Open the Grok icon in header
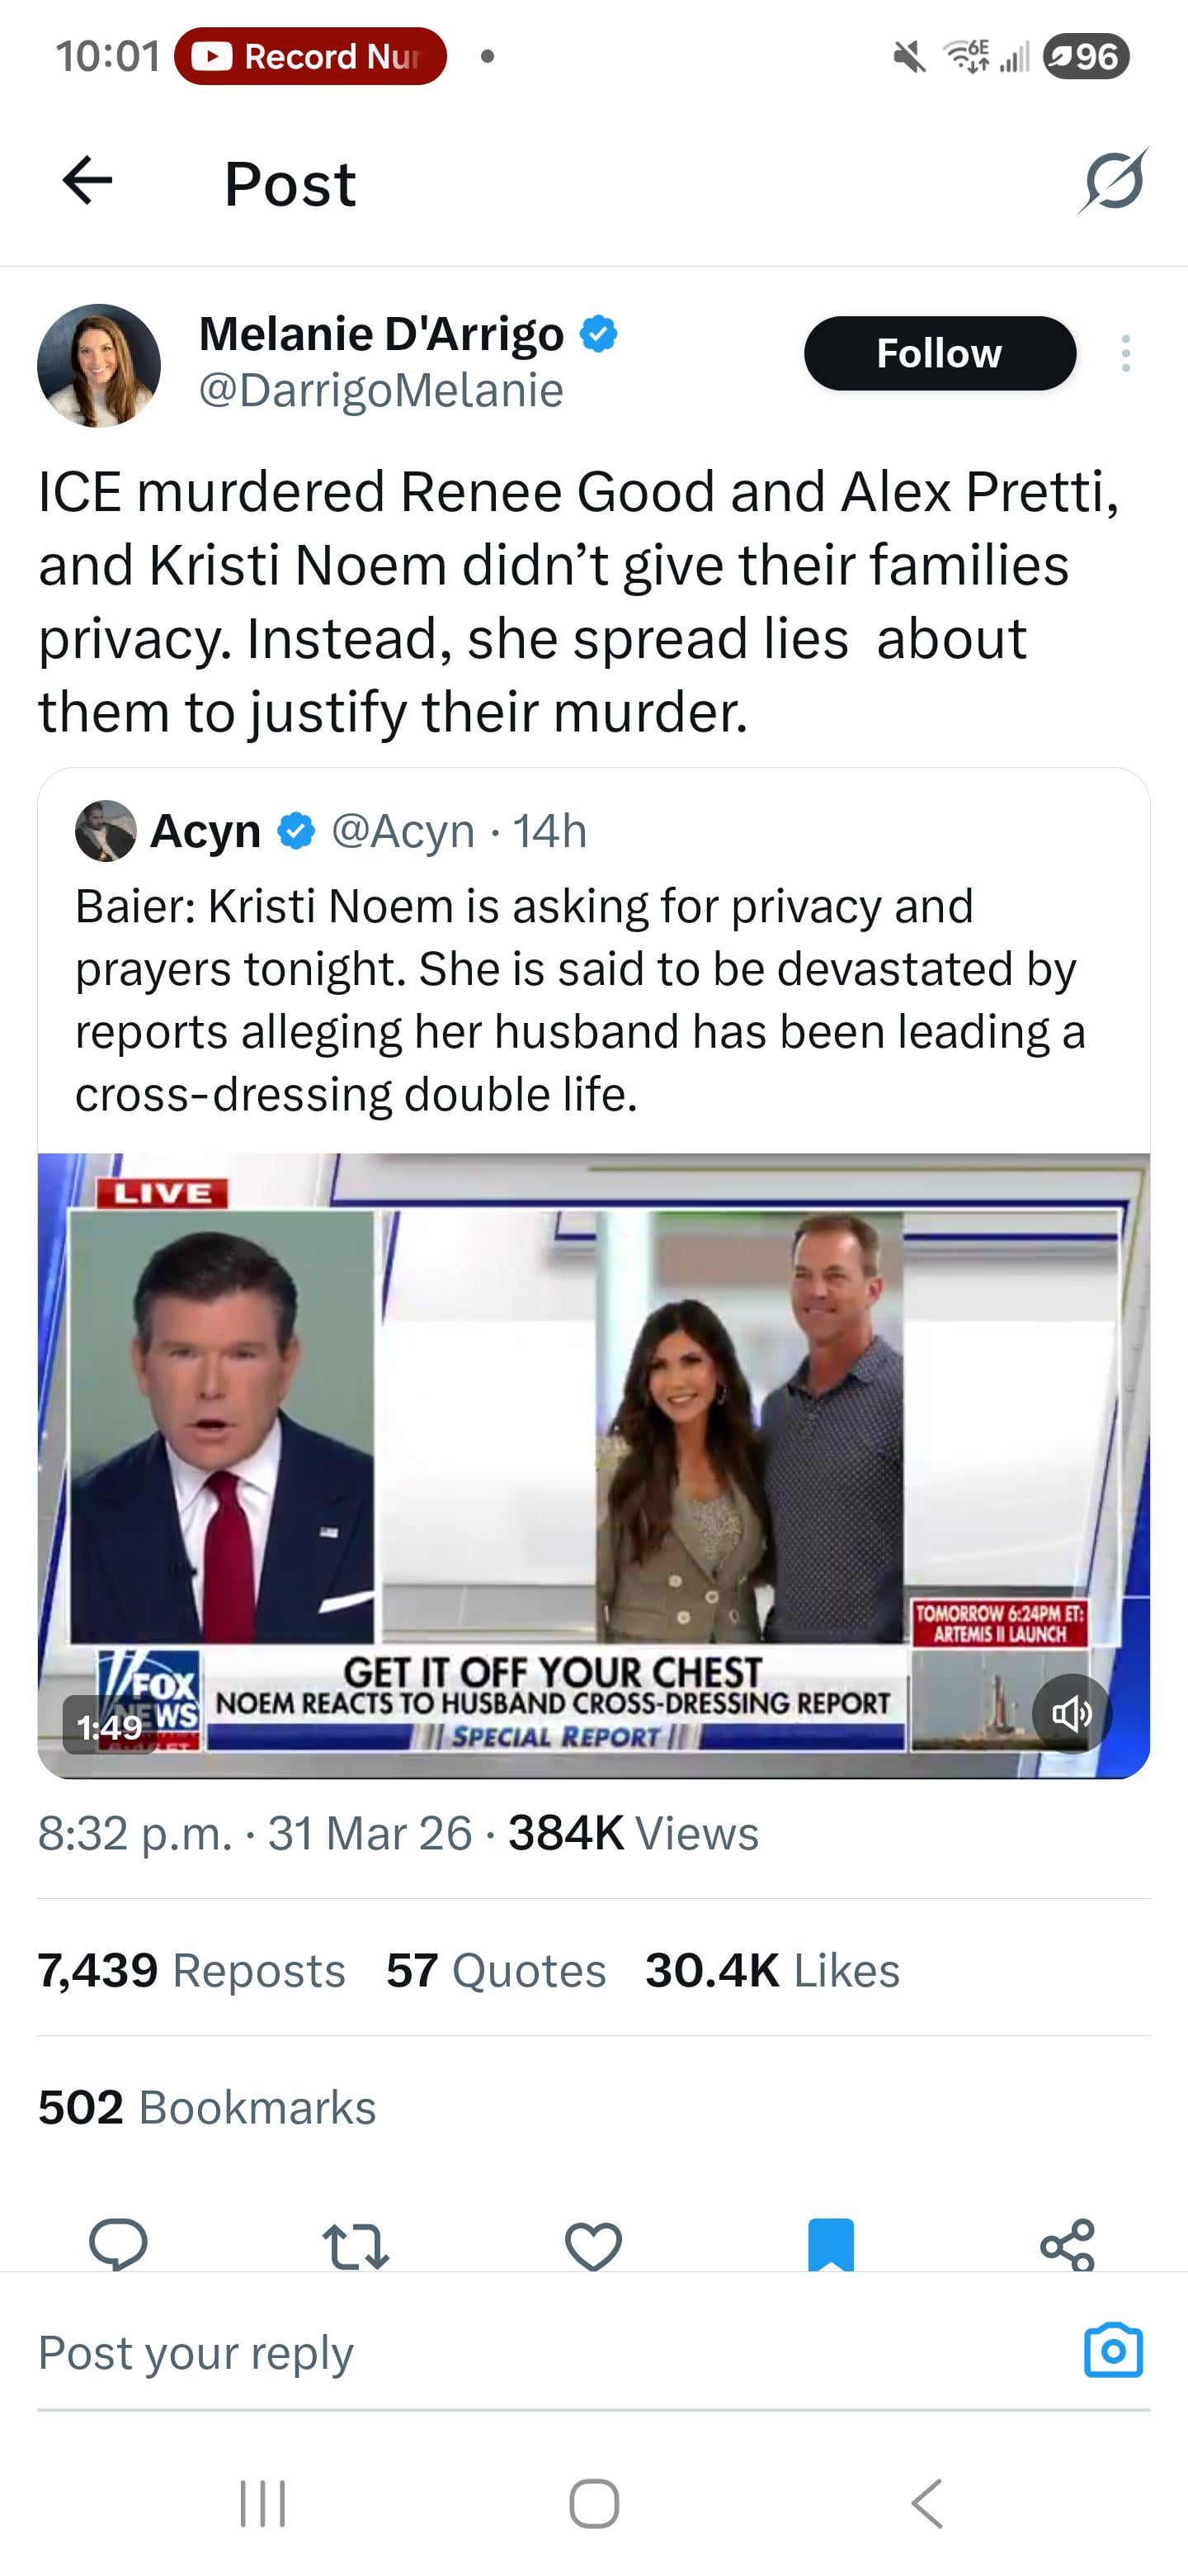The height and width of the screenshot is (2576, 1188). click(1113, 181)
